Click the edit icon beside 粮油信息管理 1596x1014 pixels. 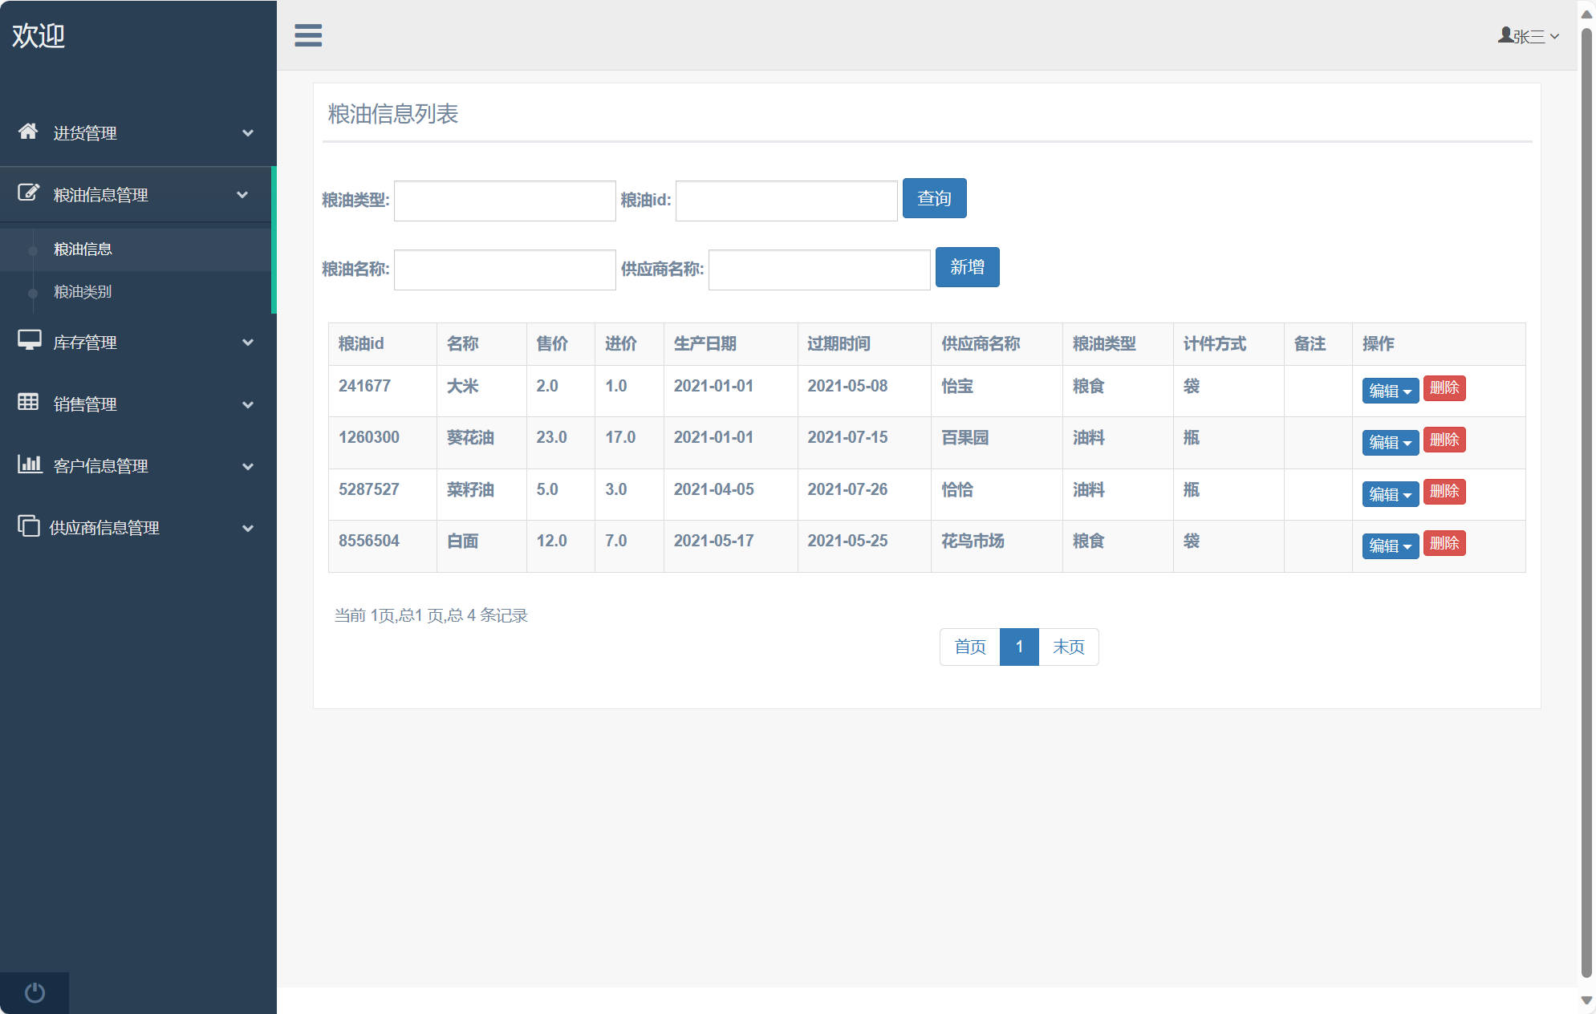click(28, 193)
